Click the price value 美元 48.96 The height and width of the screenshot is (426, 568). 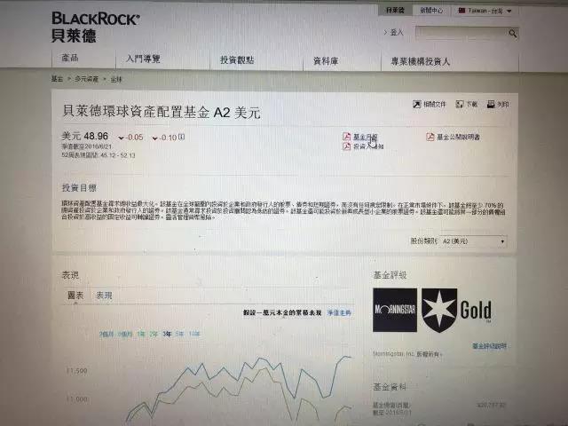click(x=85, y=136)
